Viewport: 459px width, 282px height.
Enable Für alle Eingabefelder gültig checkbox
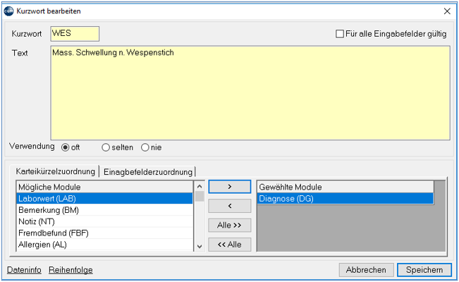click(340, 34)
